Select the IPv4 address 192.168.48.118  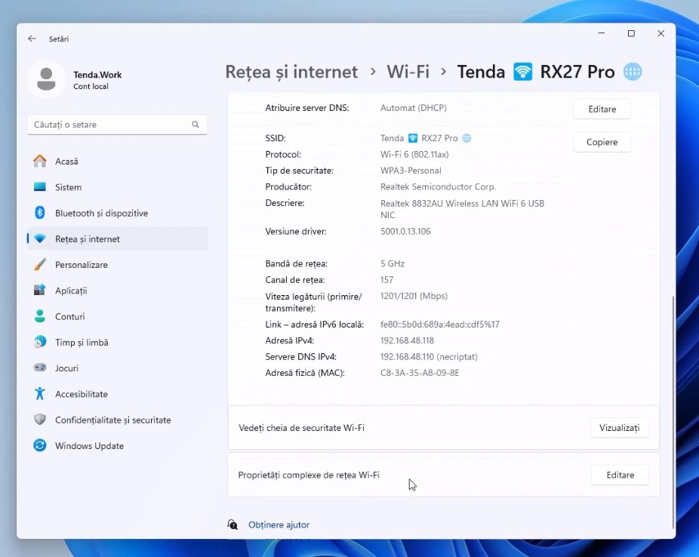point(407,340)
